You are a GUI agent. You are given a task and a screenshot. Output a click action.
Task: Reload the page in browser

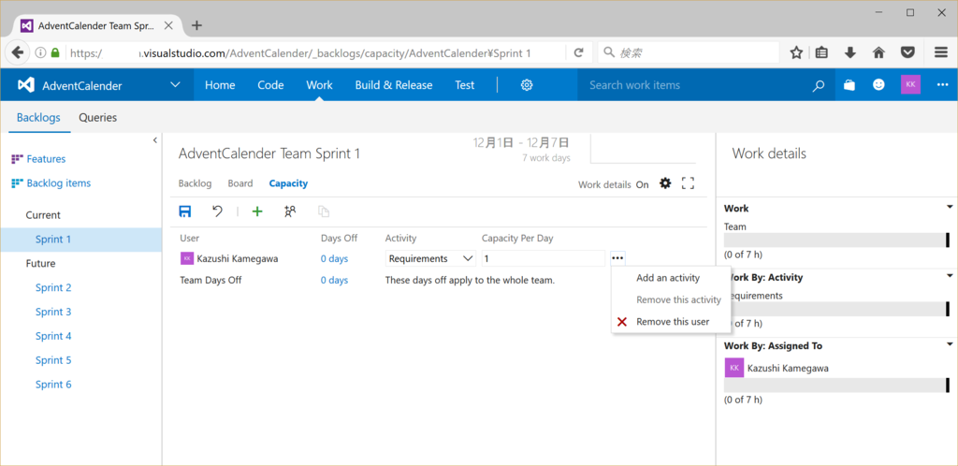[578, 53]
